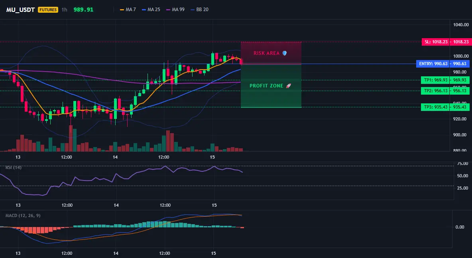Click the shield icon beside RISK AREA
The height and width of the screenshot is (258, 472).
[x=285, y=53]
